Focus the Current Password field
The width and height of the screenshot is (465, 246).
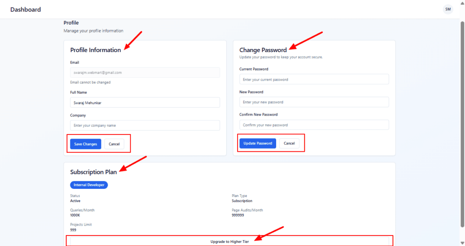point(314,79)
